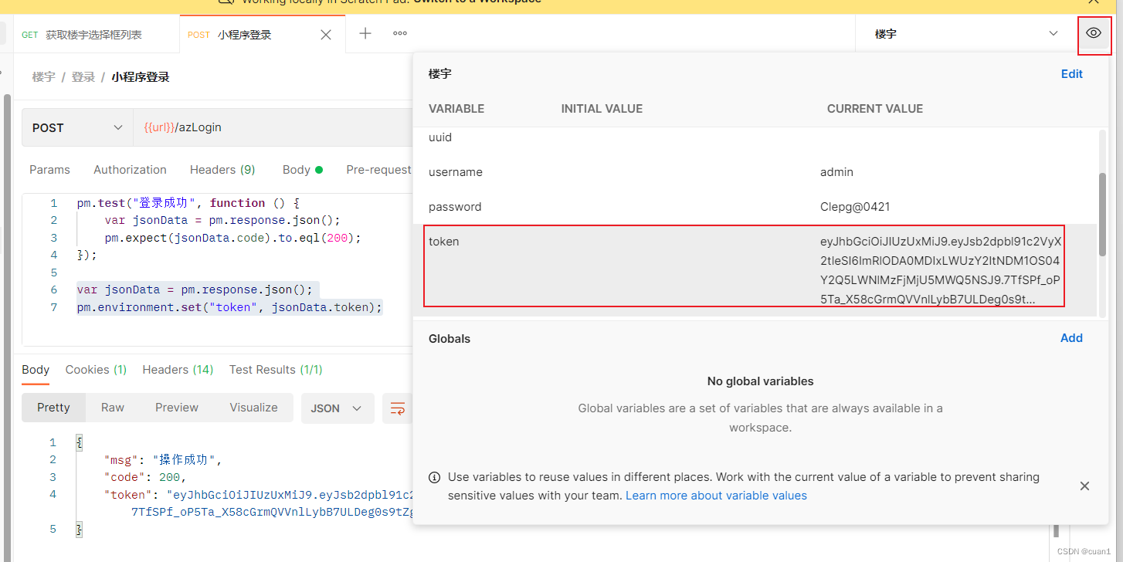
Task: Open the POST method dropdown
Action: (x=77, y=127)
